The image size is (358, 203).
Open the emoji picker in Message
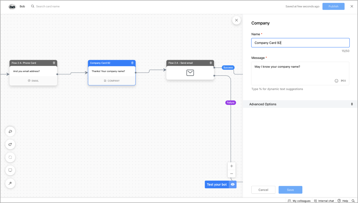point(336,81)
